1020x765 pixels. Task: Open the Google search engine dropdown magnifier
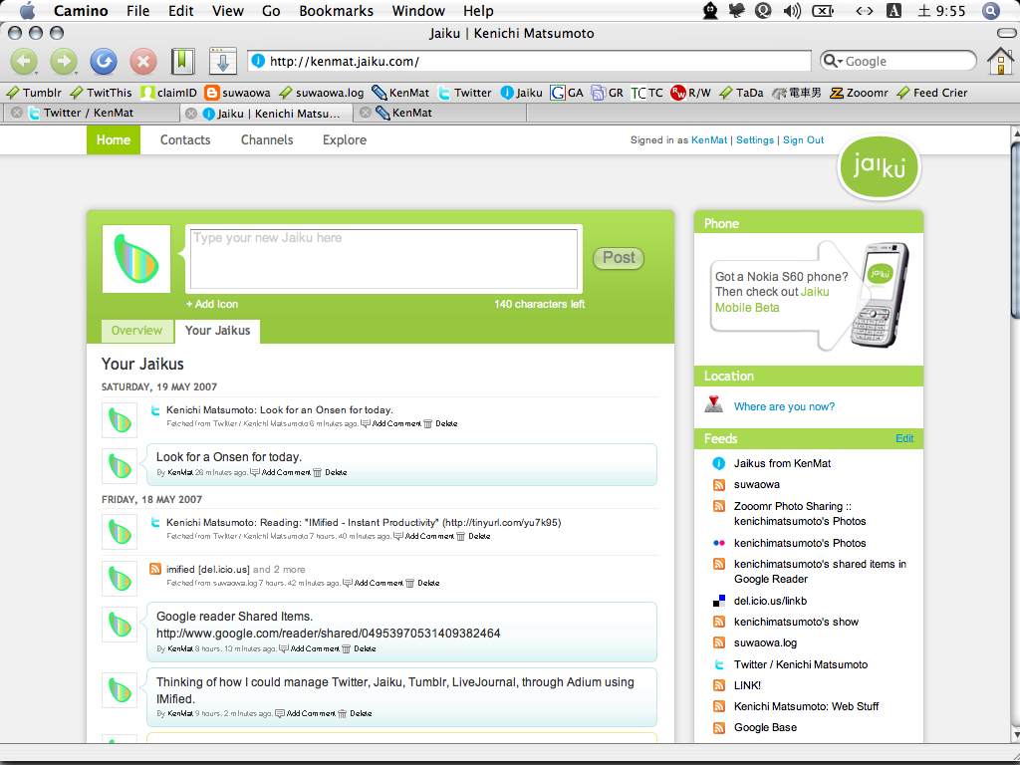pos(831,61)
